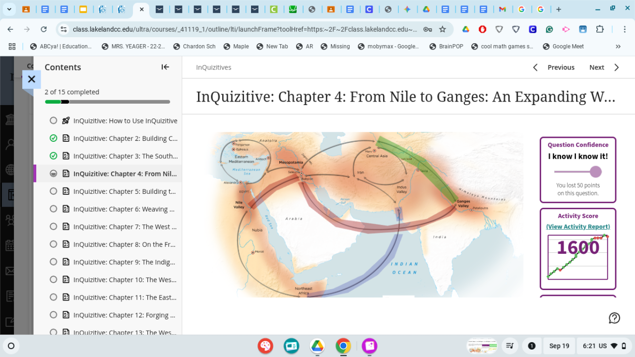Viewport: 635px width, 357px height.
Task: Bookmark this page with the star icon
Action: [x=443, y=29]
